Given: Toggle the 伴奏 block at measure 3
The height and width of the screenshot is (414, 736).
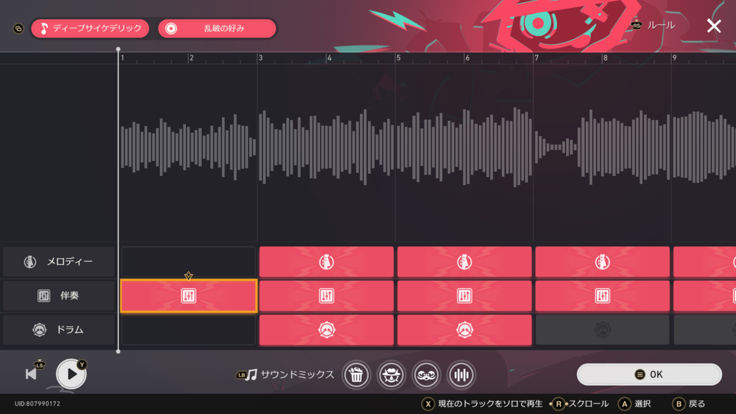Looking at the screenshot, I should pyautogui.click(x=326, y=296).
